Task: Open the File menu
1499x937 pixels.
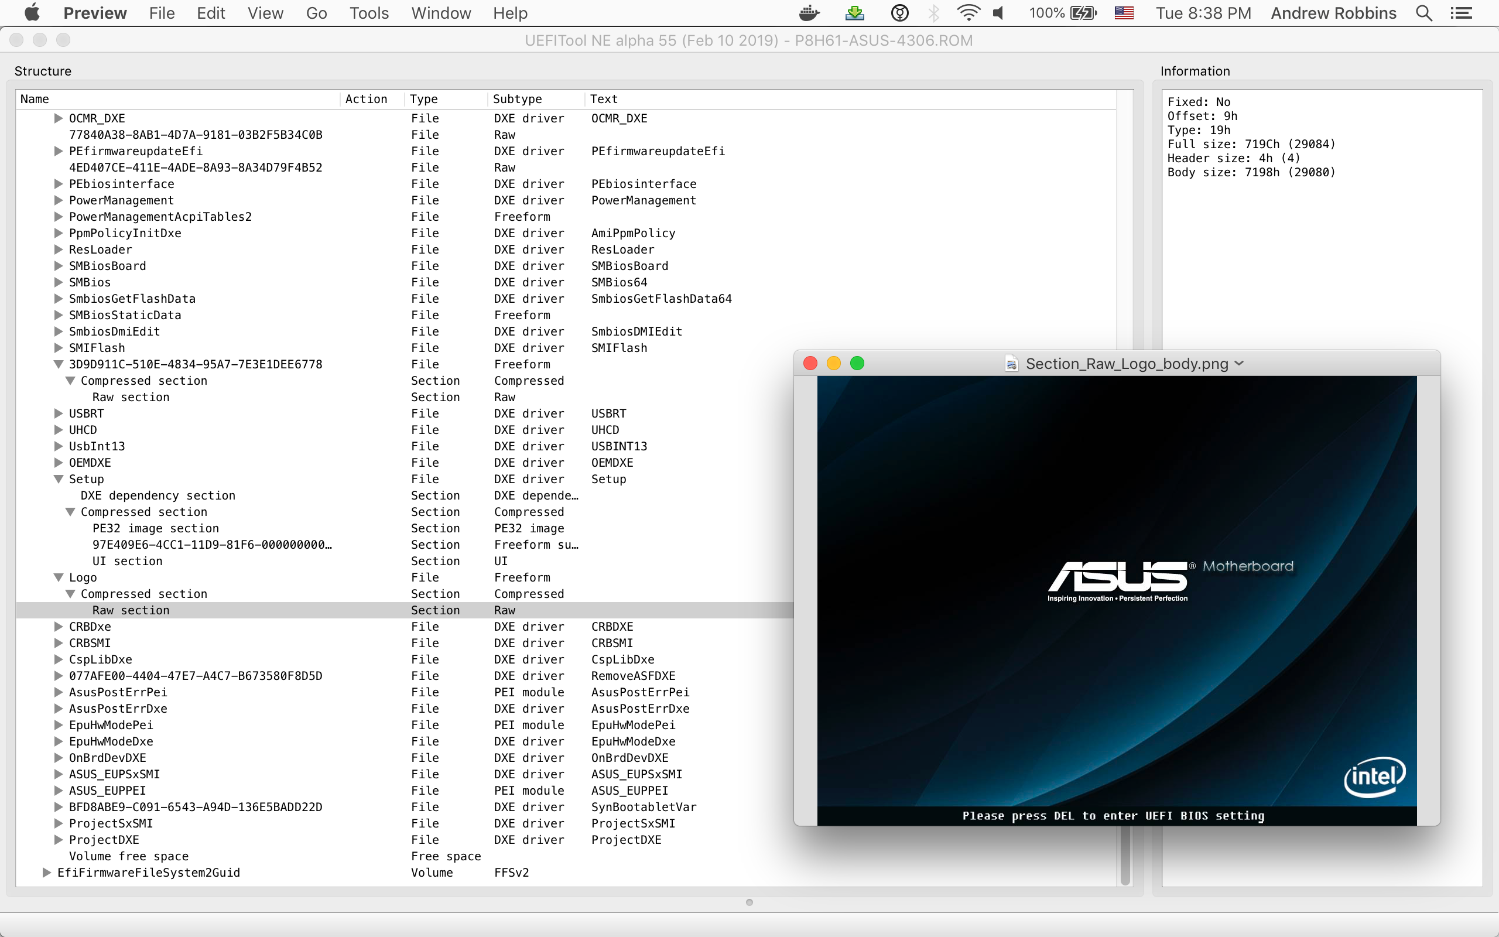Action: [x=162, y=13]
